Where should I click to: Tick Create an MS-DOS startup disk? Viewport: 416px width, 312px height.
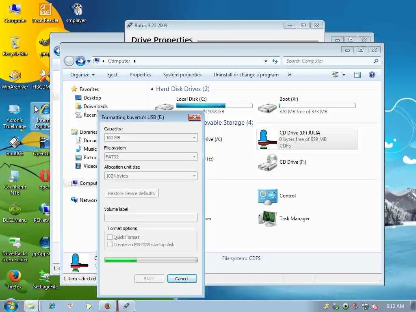tap(110, 244)
